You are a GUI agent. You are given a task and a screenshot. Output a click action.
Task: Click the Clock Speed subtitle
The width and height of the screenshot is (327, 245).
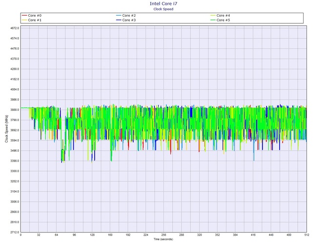click(x=163, y=9)
